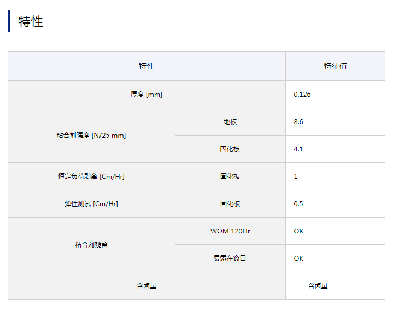
Task: Click the large 特性 section heading
Action: click(31, 21)
